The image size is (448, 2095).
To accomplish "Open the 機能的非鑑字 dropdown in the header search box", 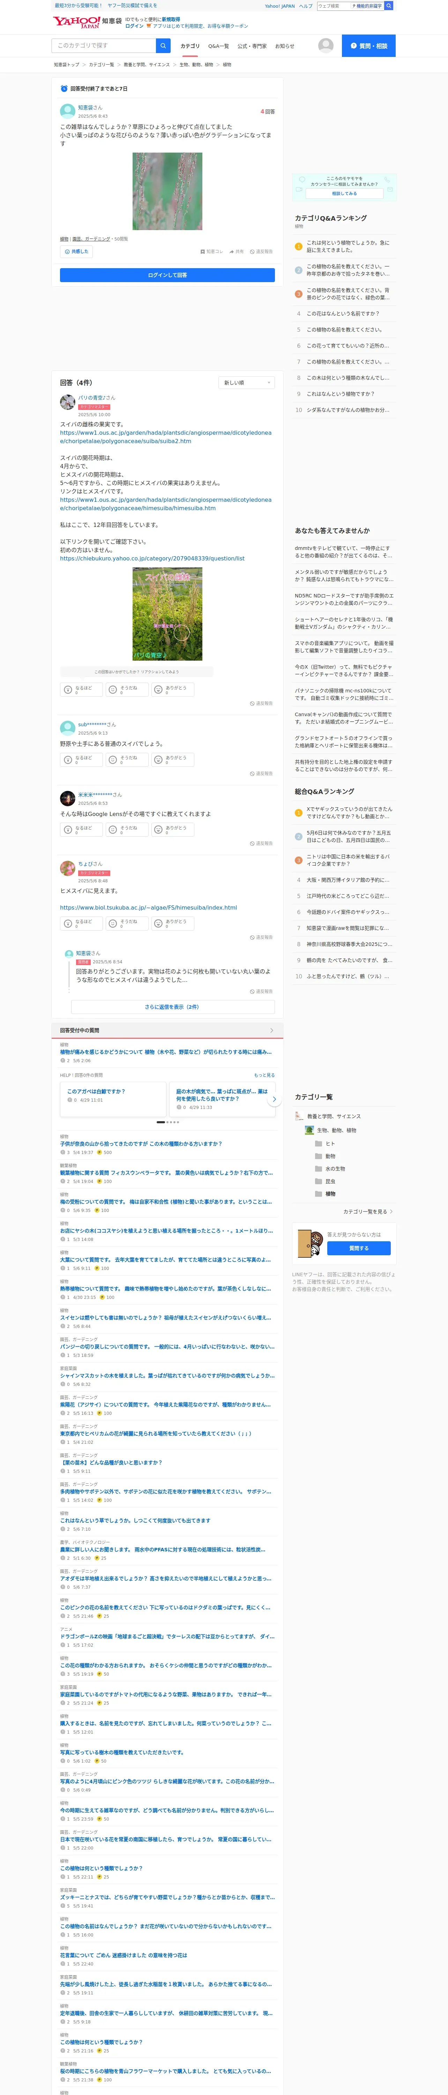I will pos(367,6).
